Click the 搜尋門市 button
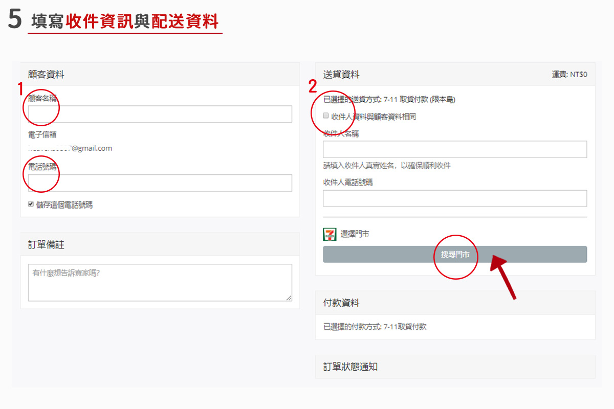Image resolution: width=614 pixels, height=409 pixels. pyautogui.click(x=455, y=255)
